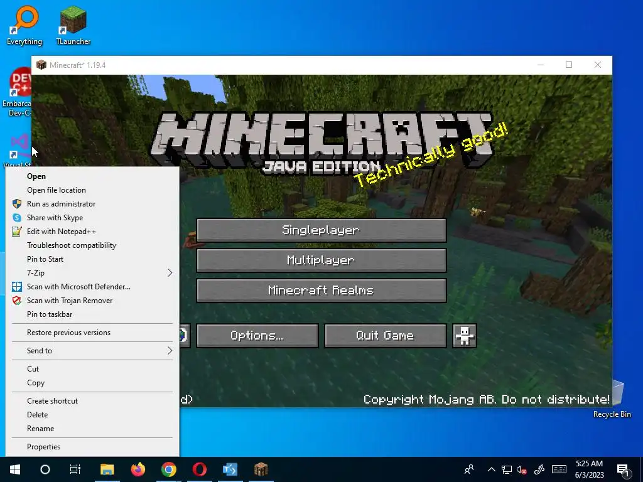Viewport: 643px width, 482px height.
Task: Click the Skype icon in context menu
Action: [x=17, y=218]
